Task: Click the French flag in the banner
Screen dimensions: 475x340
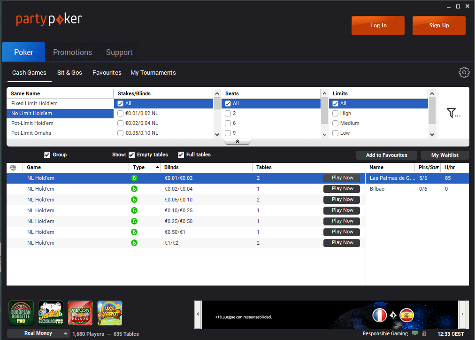Action: pos(380,315)
